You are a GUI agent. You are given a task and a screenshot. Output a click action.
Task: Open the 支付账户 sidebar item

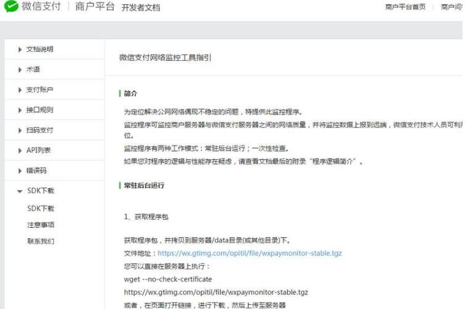(x=40, y=90)
